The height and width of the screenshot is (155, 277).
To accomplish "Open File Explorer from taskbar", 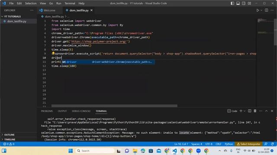I will [x=135, y=151].
